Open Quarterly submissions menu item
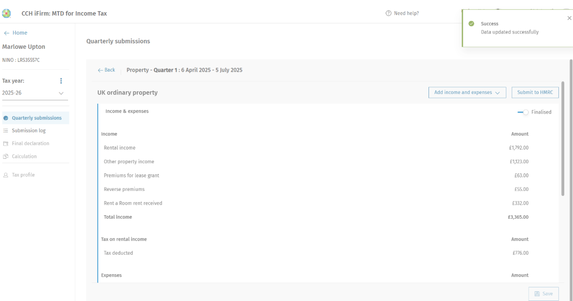The image size is (573, 301). click(x=36, y=118)
